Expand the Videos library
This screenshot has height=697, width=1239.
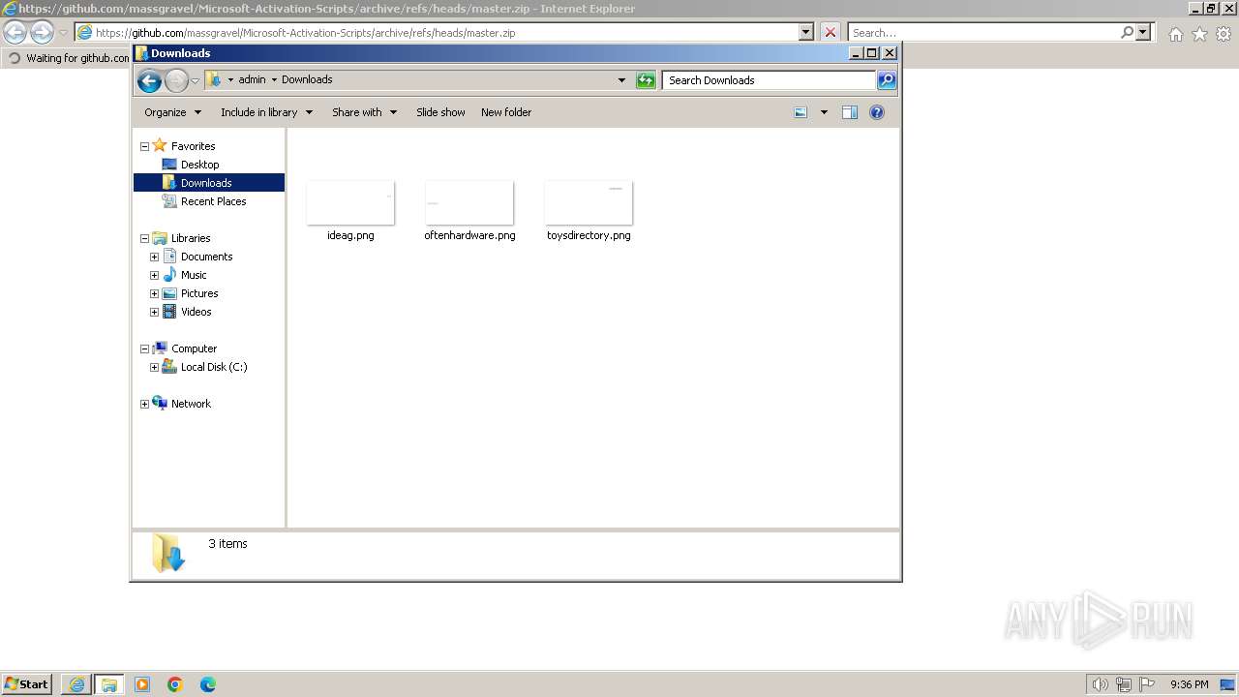(154, 312)
